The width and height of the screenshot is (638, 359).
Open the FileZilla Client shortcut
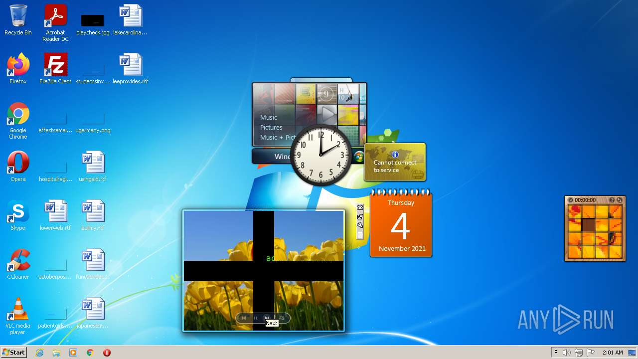coord(55,69)
